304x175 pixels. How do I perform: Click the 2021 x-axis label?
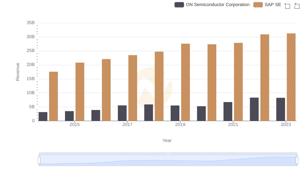coord(233,125)
